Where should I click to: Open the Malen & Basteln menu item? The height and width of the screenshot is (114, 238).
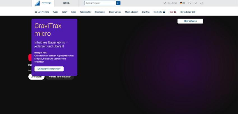[x=131, y=12]
